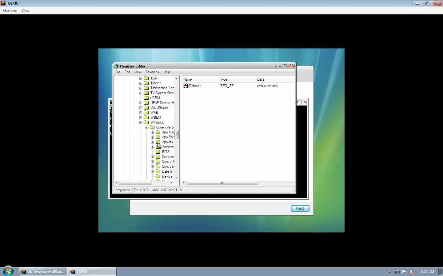Click the BITS folder icon
Screen dimensions: 443x276
pos(158,152)
